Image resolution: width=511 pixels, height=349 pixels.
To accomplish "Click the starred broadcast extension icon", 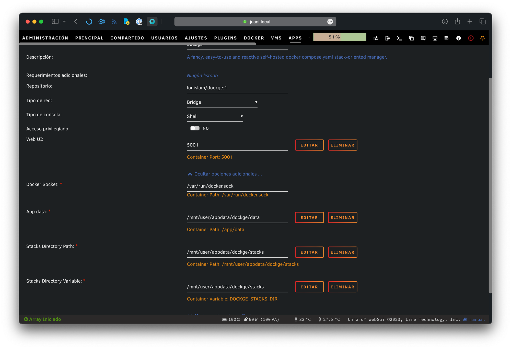I will coord(102,22).
